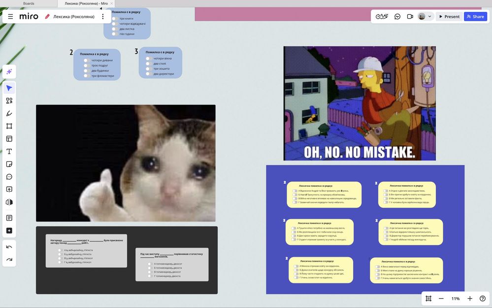492x308 pixels.
Task: Open the timer and activities tools
Action: point(382,16)
